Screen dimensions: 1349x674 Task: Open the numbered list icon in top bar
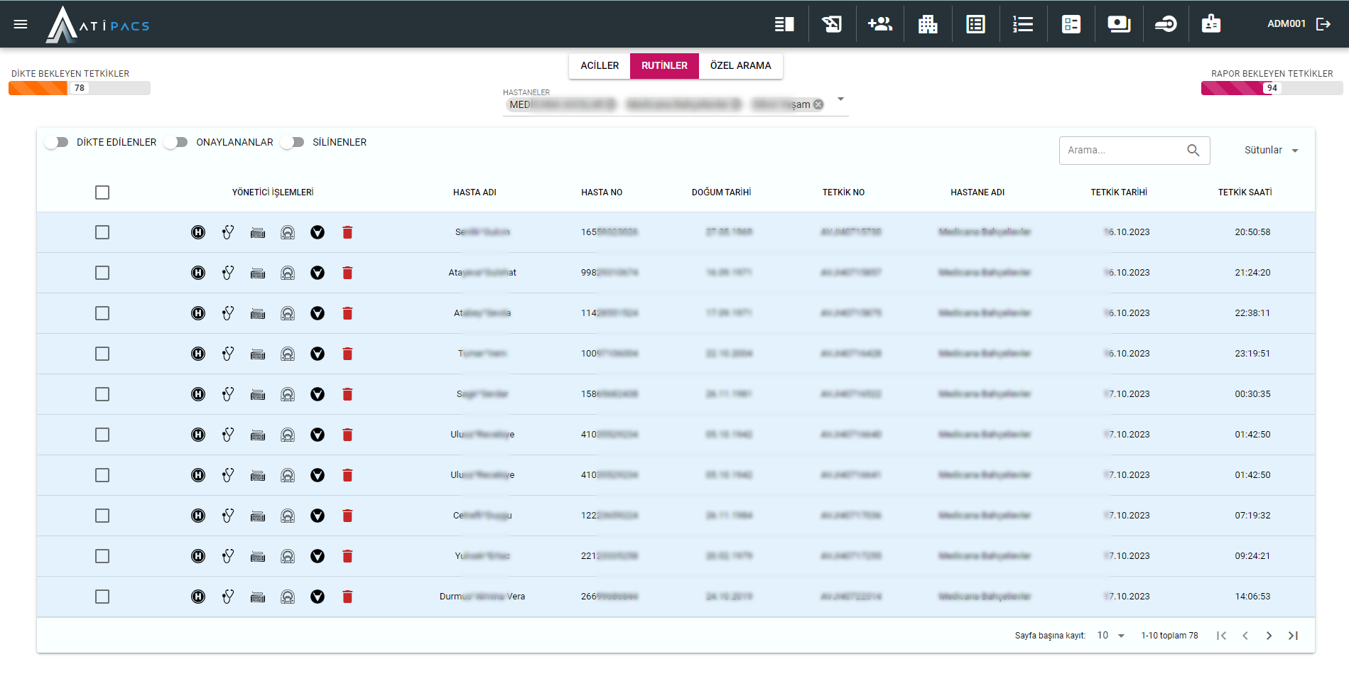(x=1023, y=24)
